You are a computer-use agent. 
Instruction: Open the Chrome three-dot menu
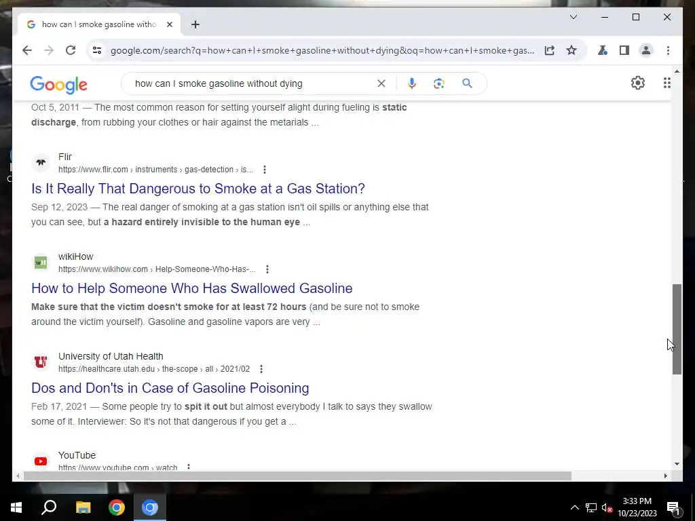coord(668,50)
